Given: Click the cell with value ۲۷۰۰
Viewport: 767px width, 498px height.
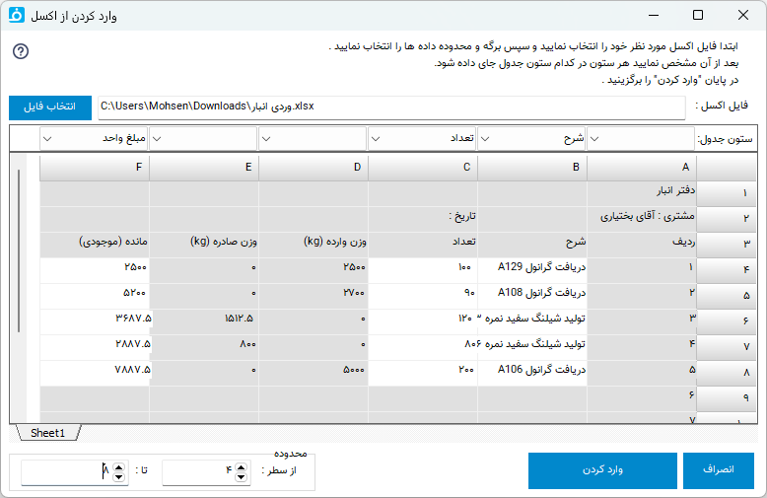Looking at the screenshot, I should tap(314, 296).
